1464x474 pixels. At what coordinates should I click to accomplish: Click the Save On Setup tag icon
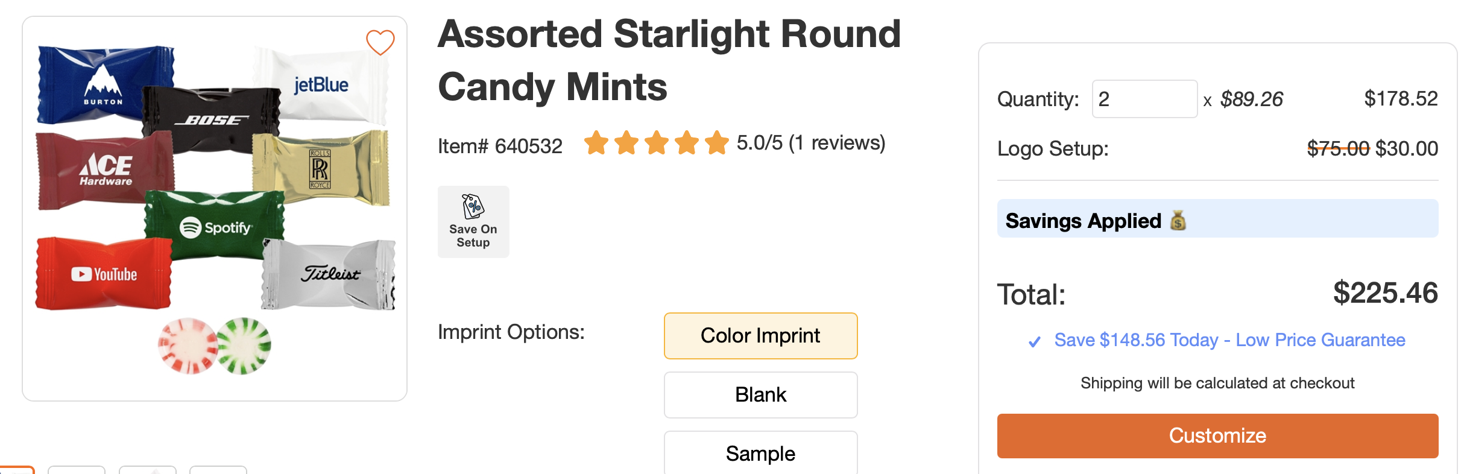click(x=473, y=207)
